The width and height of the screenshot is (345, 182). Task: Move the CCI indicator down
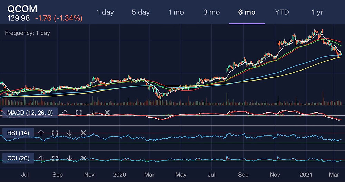click(70, 158)
